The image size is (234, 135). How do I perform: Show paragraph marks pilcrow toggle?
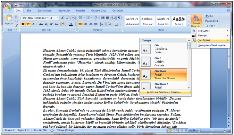[x=119, y=18]
